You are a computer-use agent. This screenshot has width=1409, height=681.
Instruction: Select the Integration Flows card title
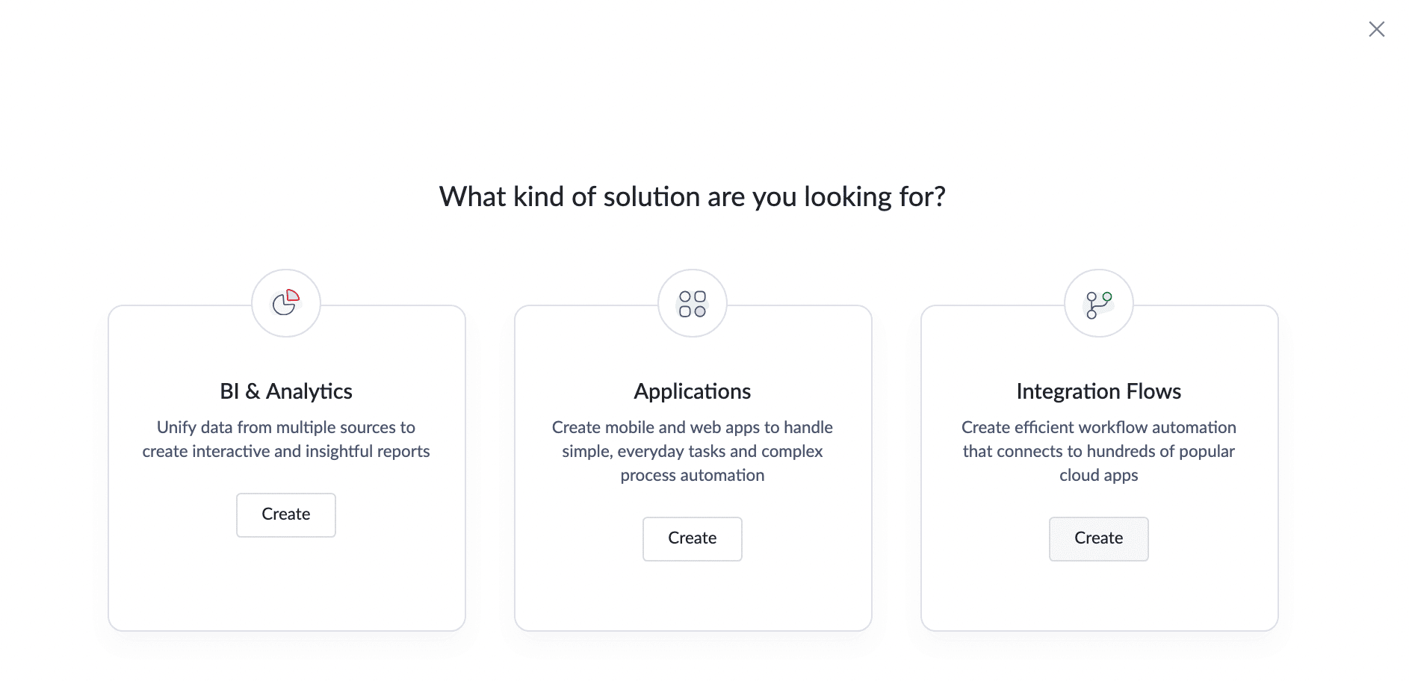coord(1098,391)
